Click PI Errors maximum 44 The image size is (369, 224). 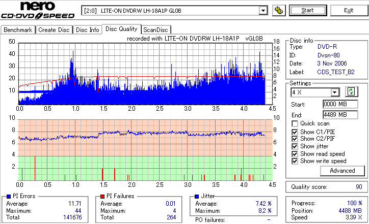(78, 211)
